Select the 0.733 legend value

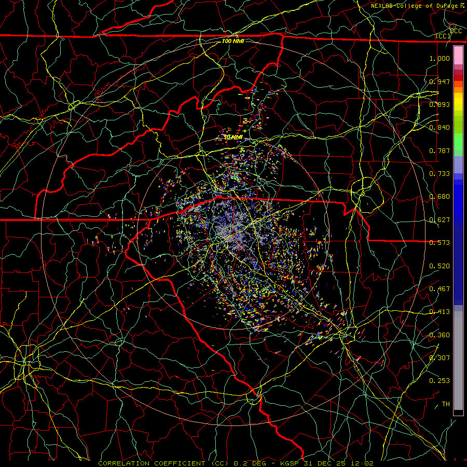tap(439, 174)
